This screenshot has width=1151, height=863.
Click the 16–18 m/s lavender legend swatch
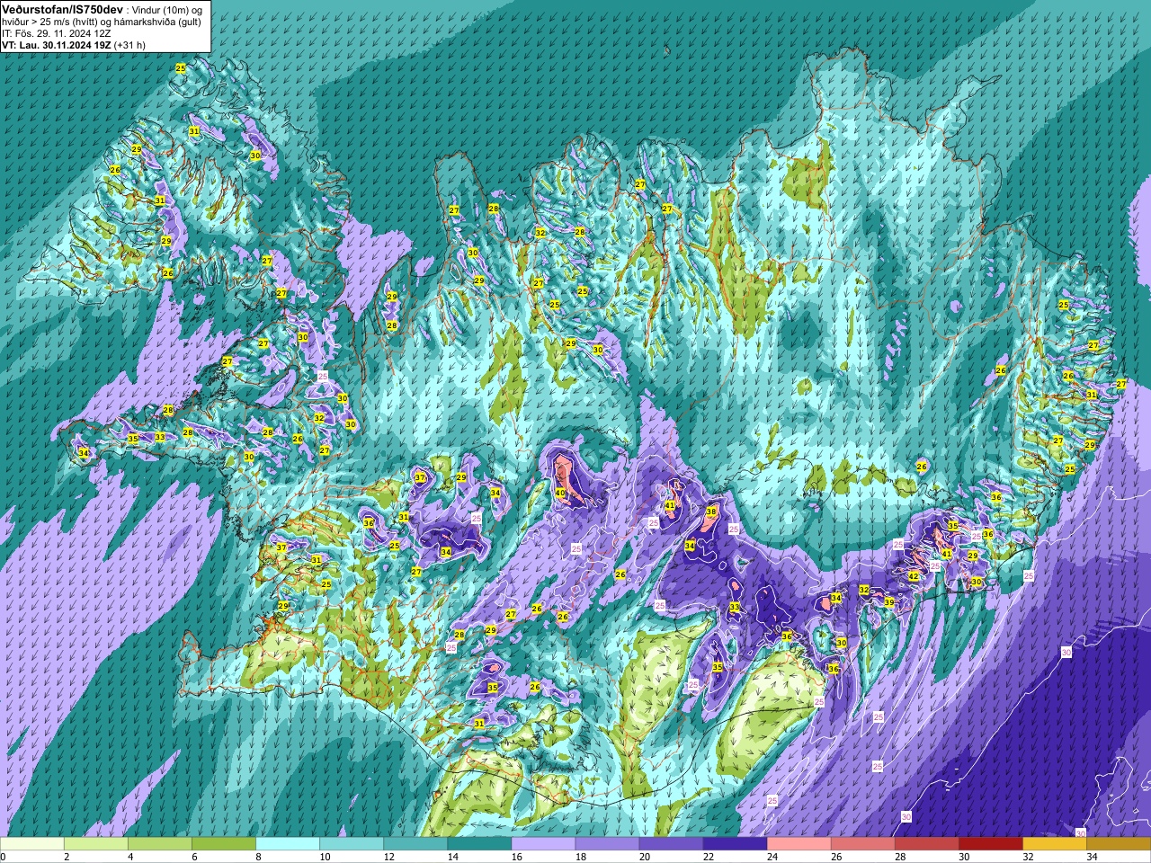pos(543,844)
